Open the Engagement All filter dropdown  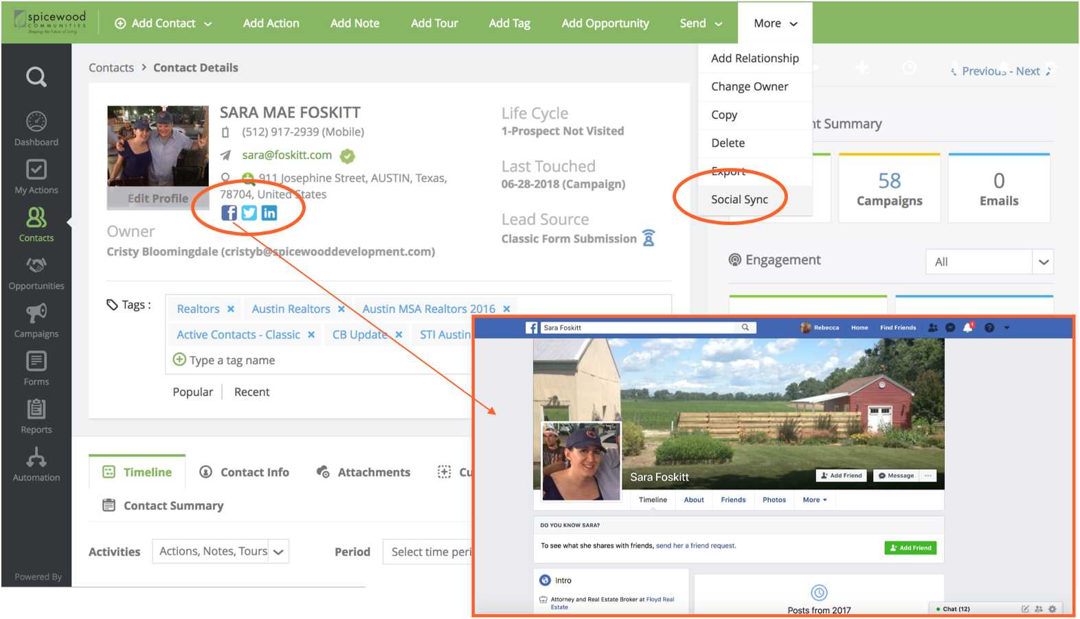(x=989, y=261)
